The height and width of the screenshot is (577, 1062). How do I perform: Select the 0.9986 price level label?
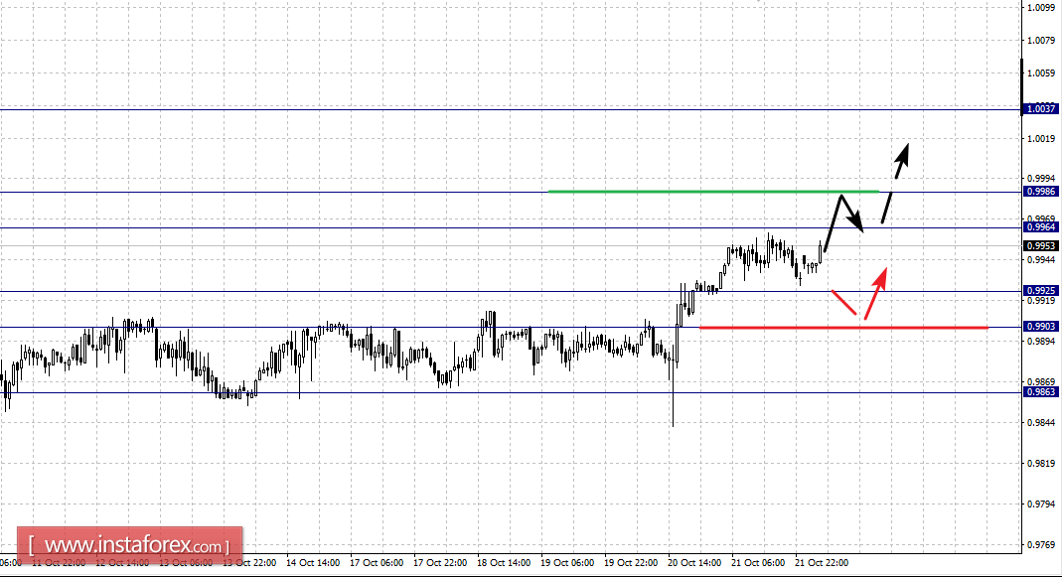point(1040,192)
